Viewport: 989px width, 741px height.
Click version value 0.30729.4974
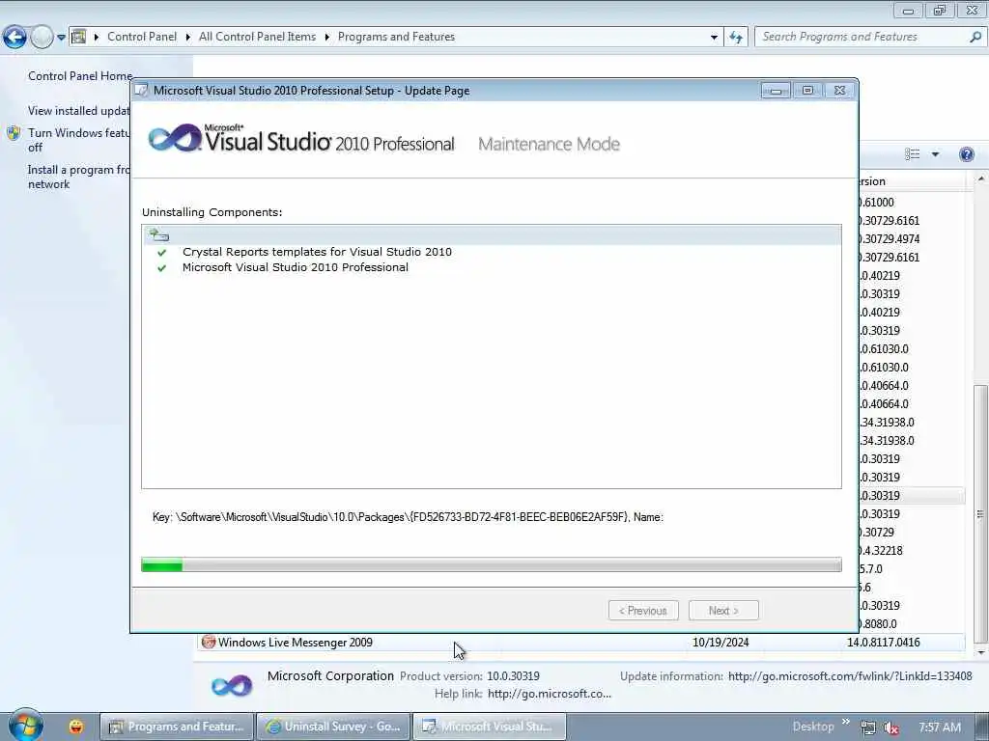tap(890, 239)
